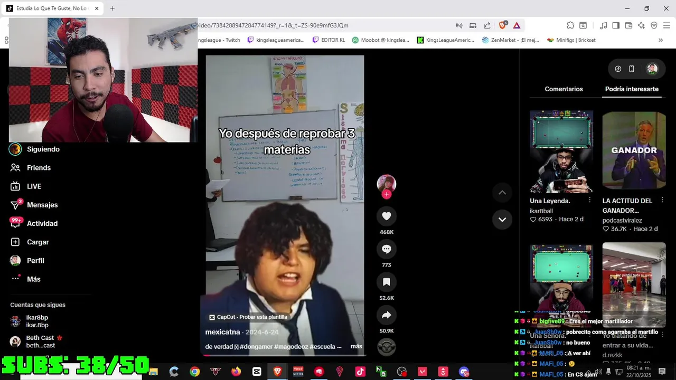Click the phone app icon in TikTok header
This screenshot has width=676, height=380.
click(x=631, y=69)
